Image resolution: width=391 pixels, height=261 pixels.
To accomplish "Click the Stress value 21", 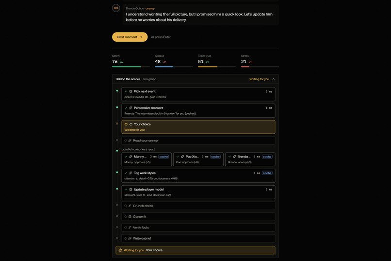I will [x=244, y=61].
